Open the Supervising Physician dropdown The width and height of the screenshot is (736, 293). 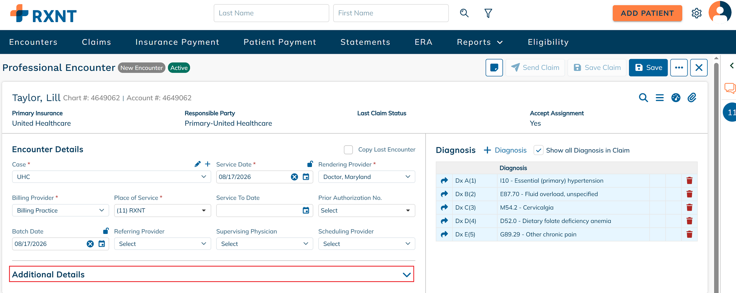pos(264,244)
